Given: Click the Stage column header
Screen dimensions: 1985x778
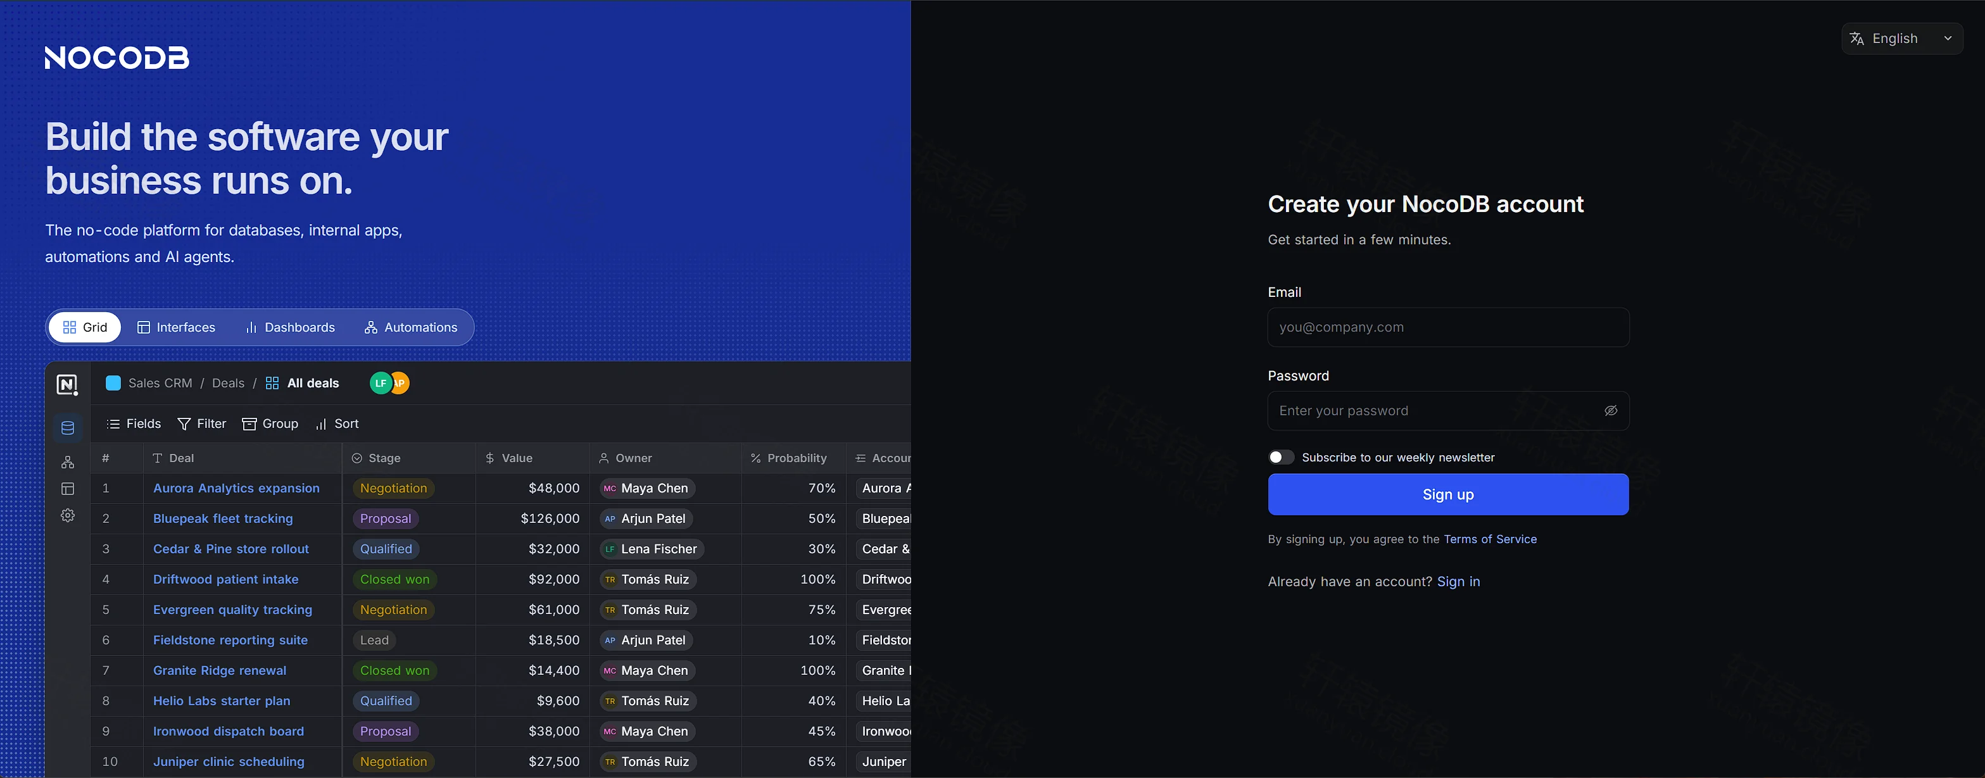Looking at the screenshot, I should [409, 458].
